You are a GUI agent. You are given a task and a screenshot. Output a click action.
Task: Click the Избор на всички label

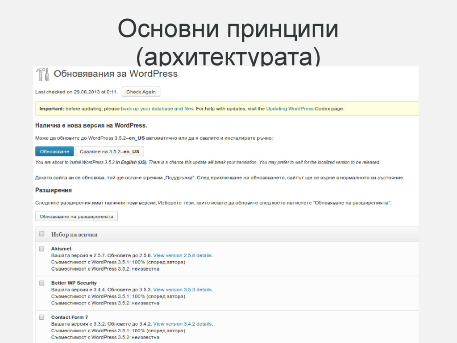[75, 234]
